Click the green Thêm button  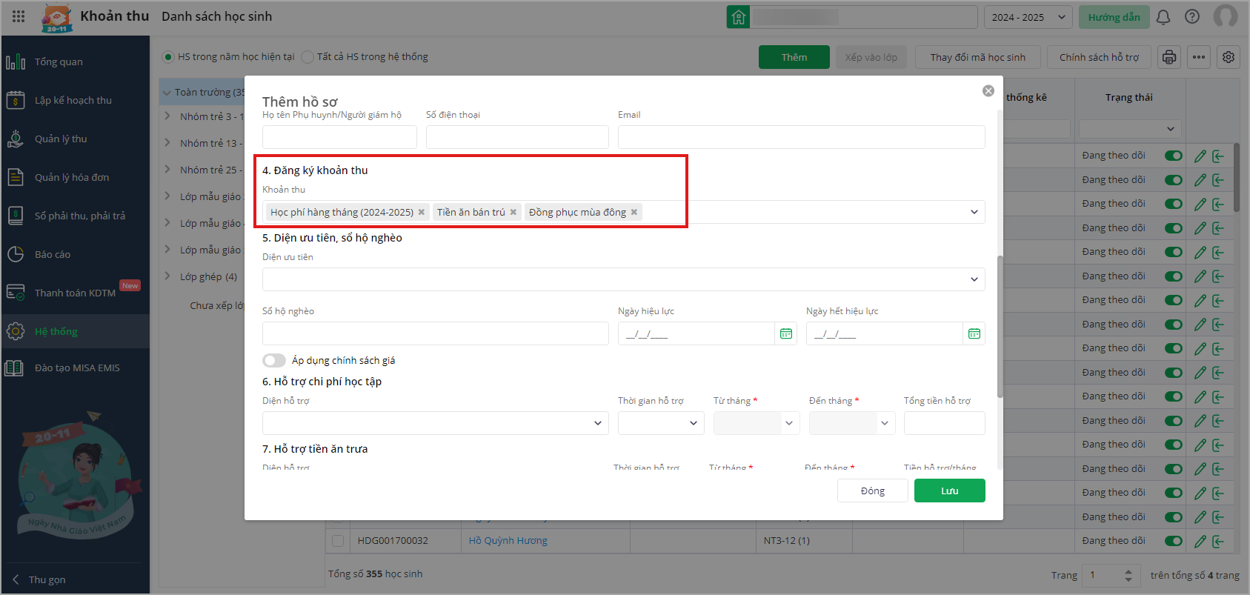click(x=794, y=57)
